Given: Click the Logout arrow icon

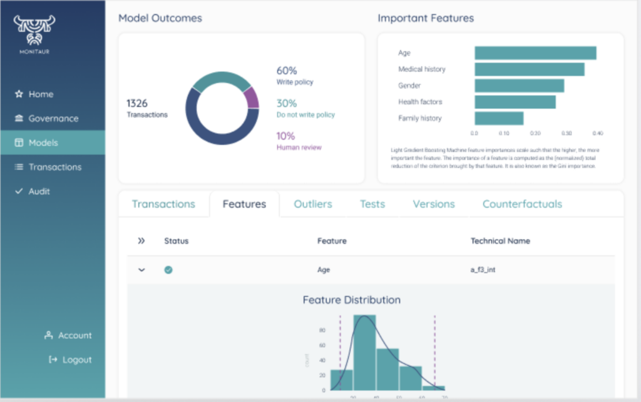Looking at the screenshot, I should click(53, 359).
